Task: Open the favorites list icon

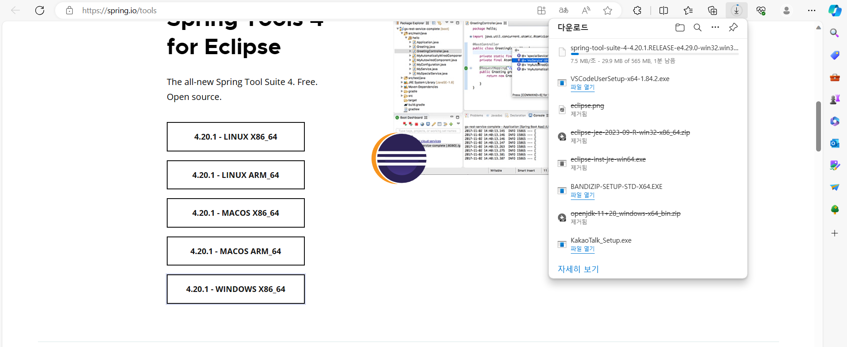Action: point(688,11)
